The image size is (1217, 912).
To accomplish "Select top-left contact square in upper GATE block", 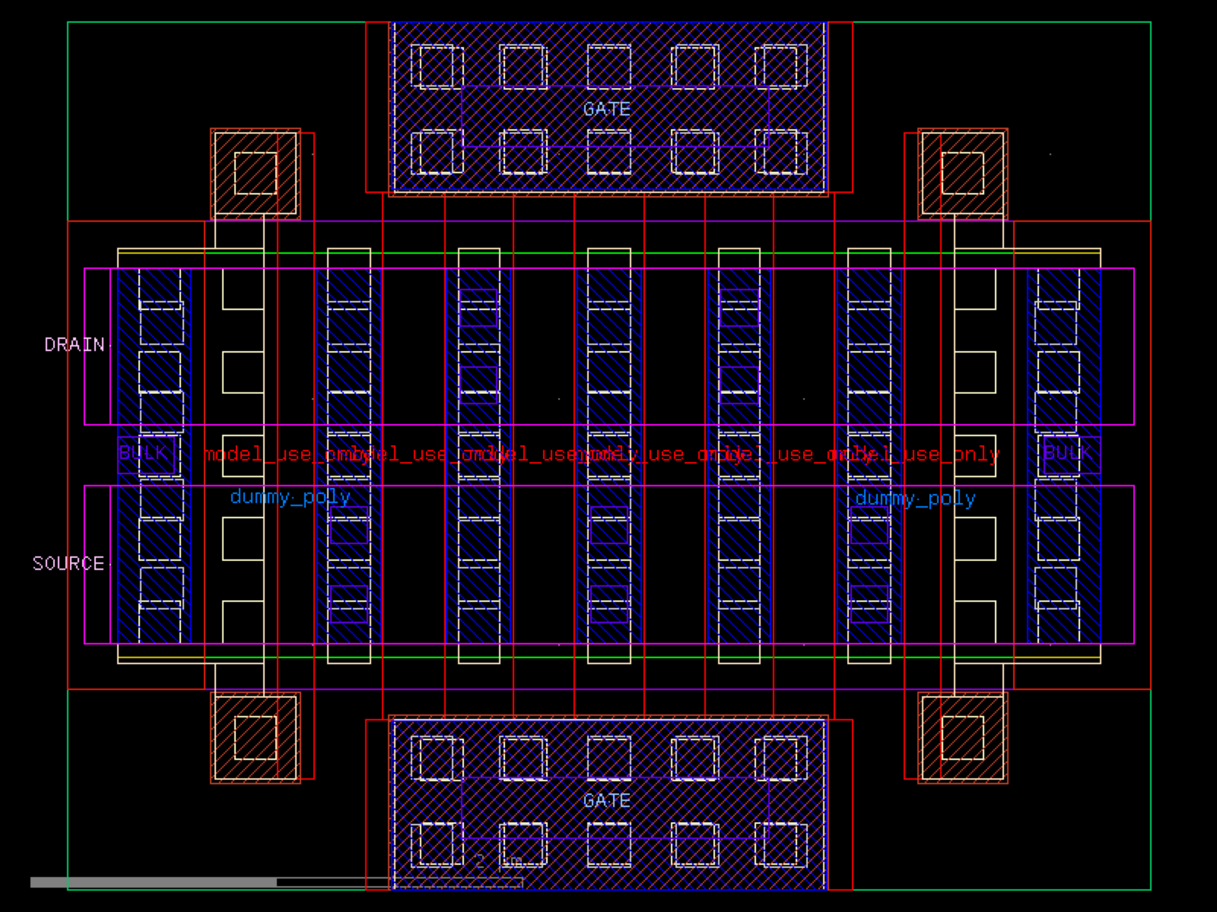I will coord(436,66).
